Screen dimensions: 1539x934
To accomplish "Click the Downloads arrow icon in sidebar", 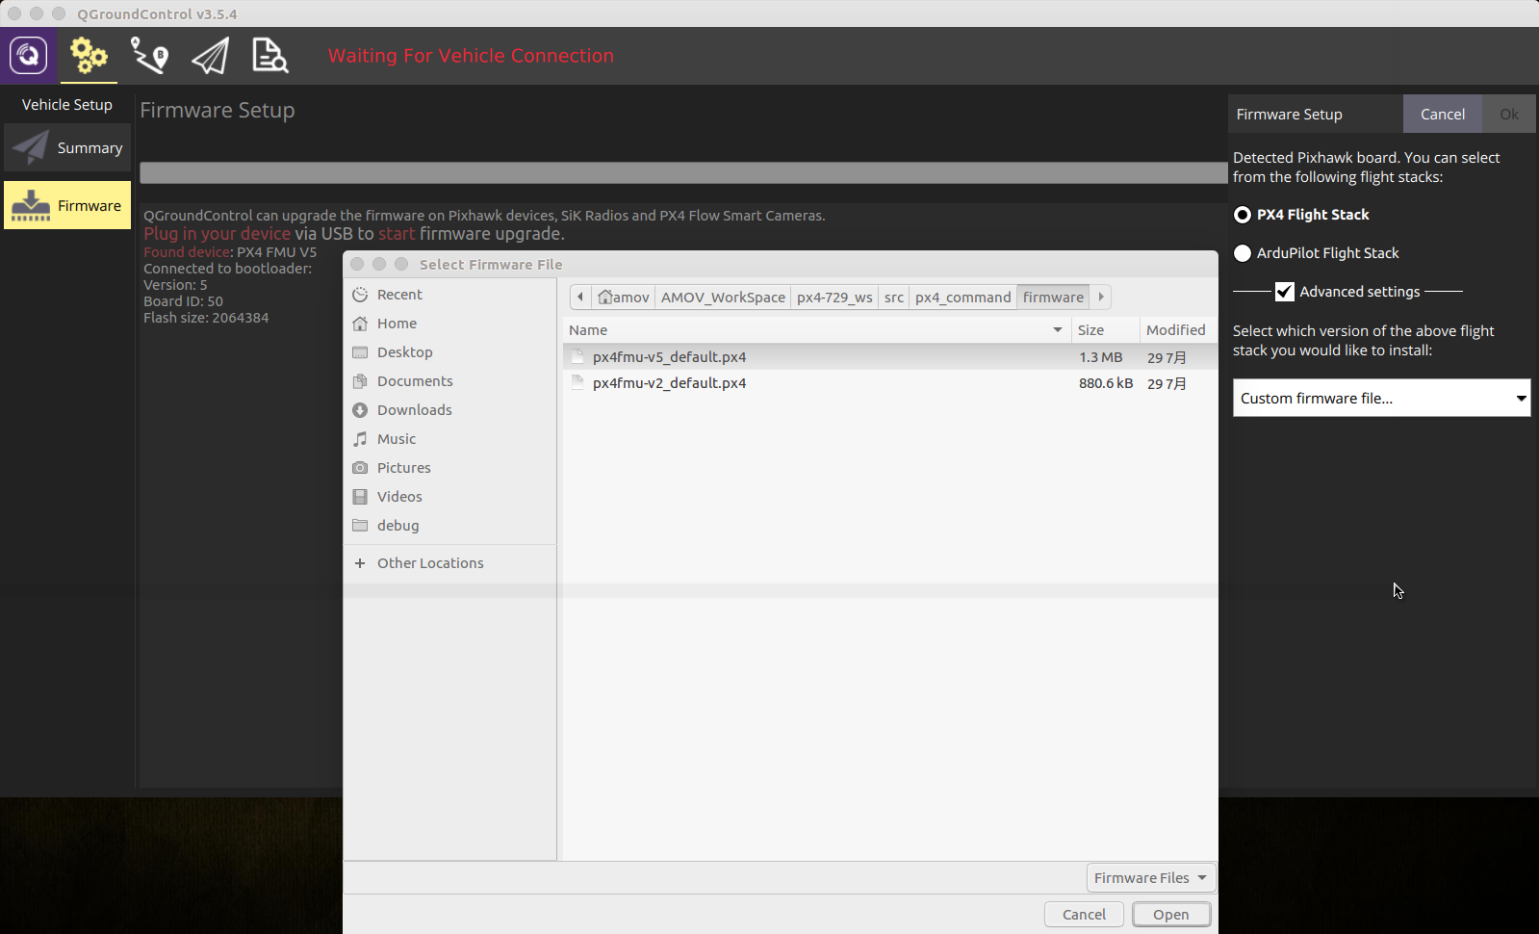I will click(x=360, y=410).
